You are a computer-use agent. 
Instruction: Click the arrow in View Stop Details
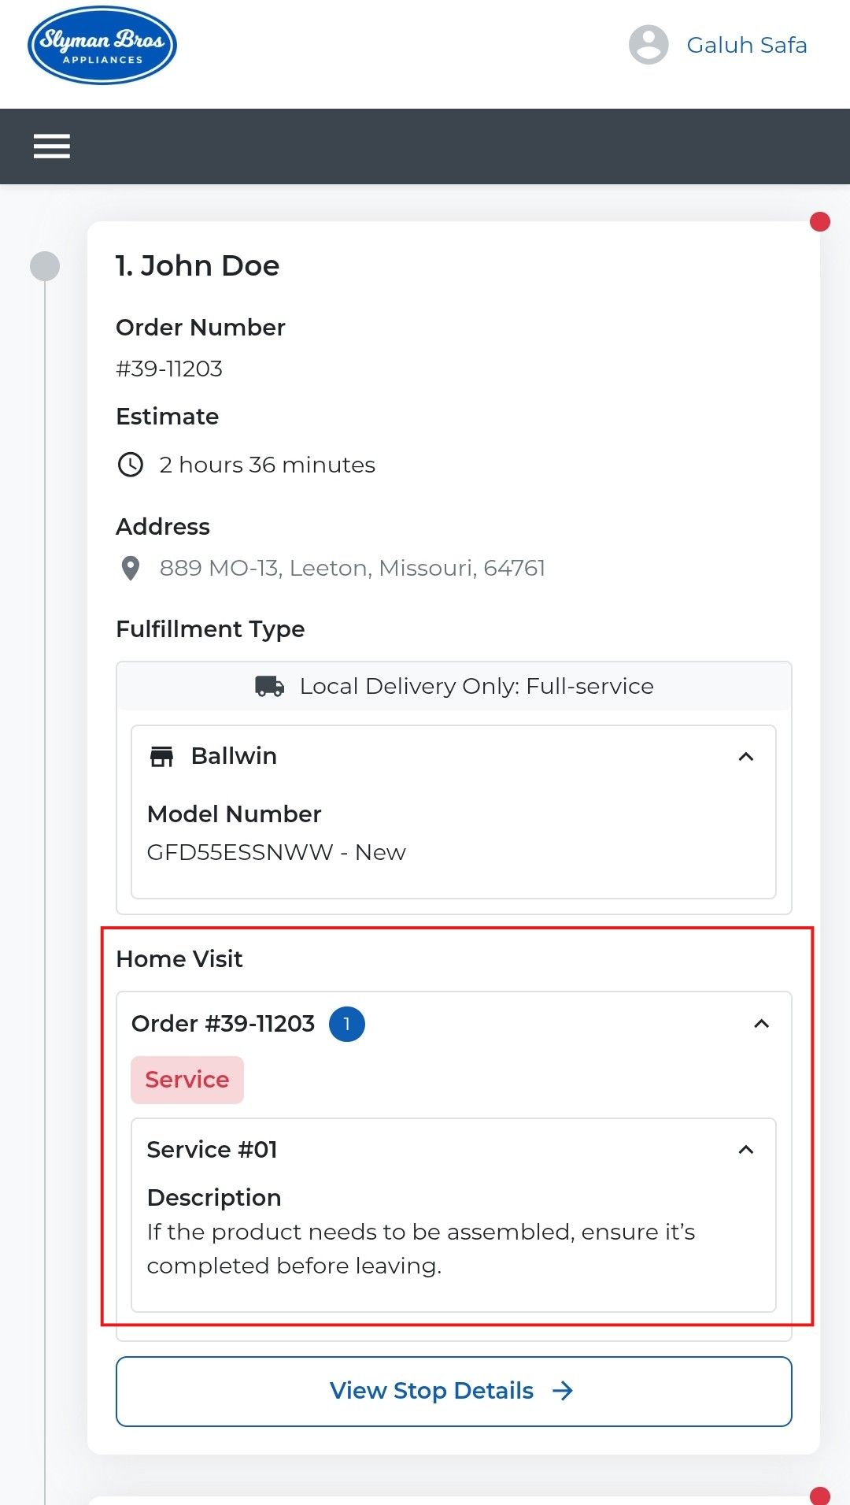click(x=563, y=1391)
